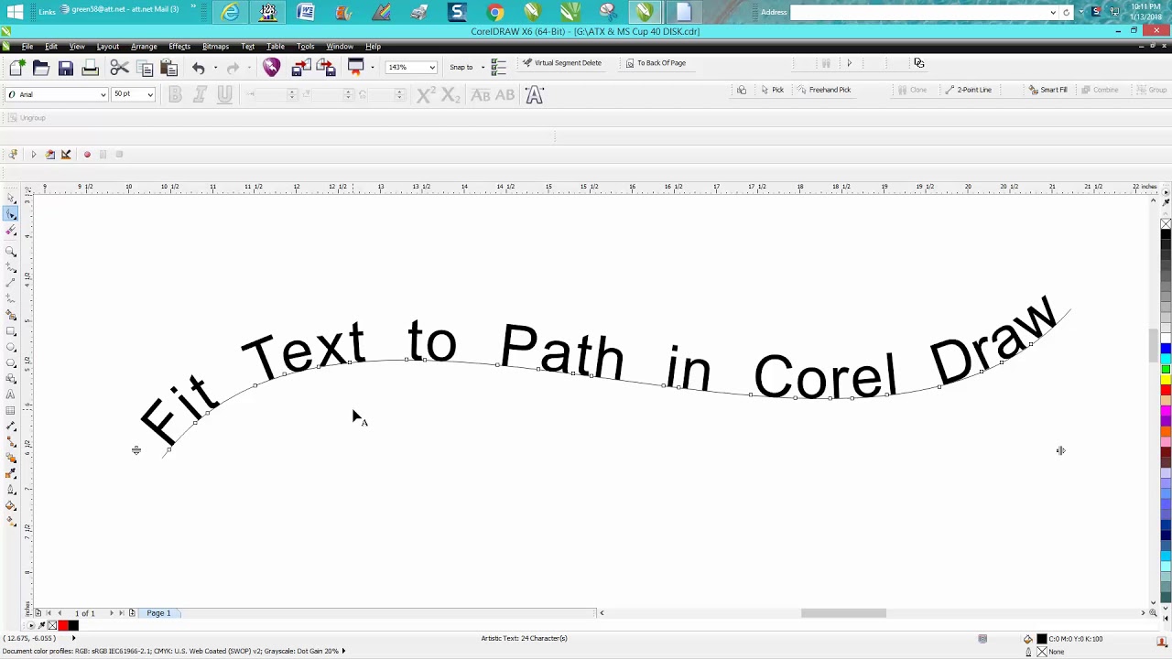This screenshot has width=1172, height=659.
Task: Click the purple search content icon
Action: click(x=271, y=67)
